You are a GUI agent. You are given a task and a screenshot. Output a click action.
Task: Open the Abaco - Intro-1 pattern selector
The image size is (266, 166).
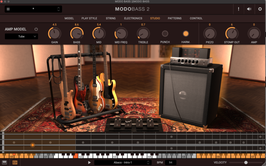point(123,162)
